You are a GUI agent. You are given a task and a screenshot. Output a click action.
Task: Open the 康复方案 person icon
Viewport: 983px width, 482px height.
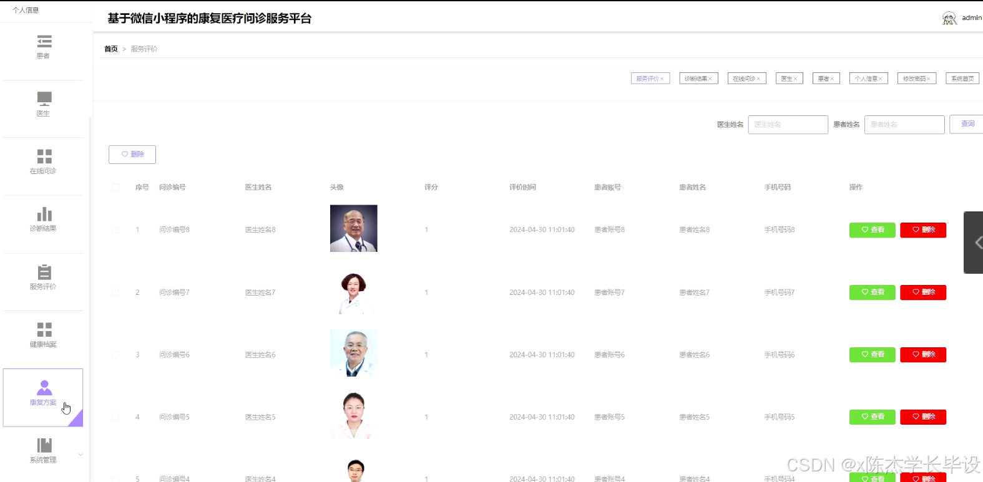(x=44, y=388)
